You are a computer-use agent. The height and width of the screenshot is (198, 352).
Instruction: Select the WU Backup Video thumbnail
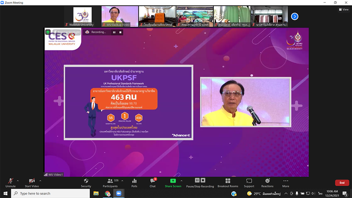coord(120,16)
